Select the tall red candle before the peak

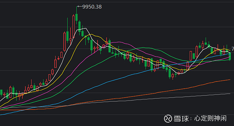click(74, 27)
